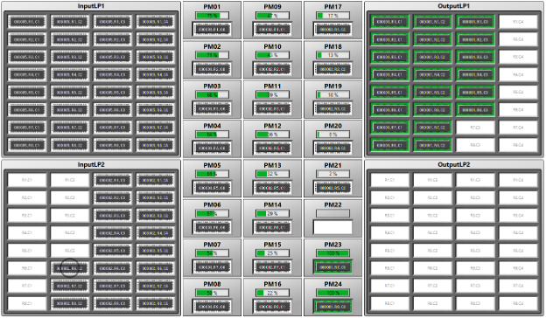The height and width of the screenshot is (318, 546).
Task: Select green chip R7.C1 in OutputLP1
Action: click(389, 128)
